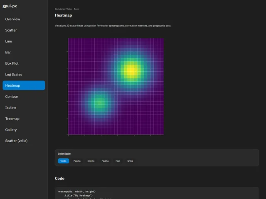Select the Inferno color scale
The image size is (266, 199).
[x=91, y=161]
